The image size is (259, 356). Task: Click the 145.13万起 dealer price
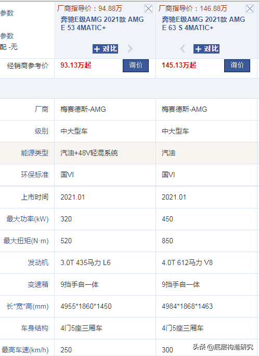point(179,65)
